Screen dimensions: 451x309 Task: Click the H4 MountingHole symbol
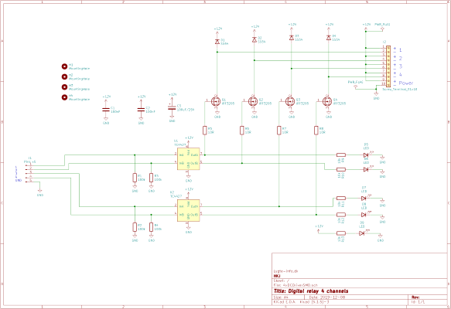pyautogui.click(x=64, y=97)
